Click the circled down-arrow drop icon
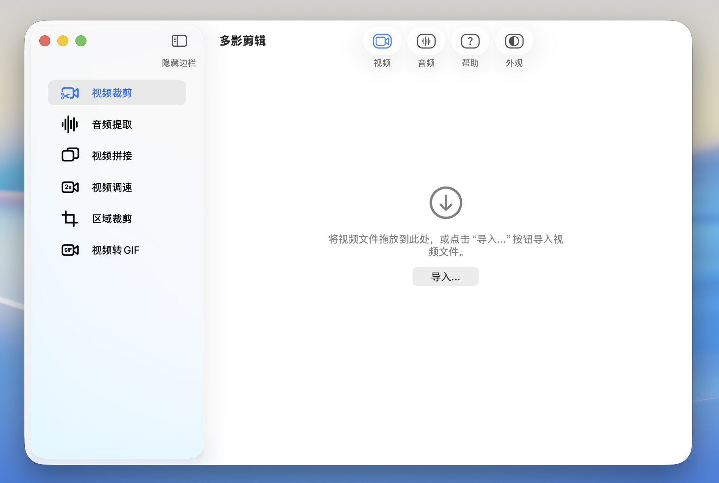This screenshot has height=483, width=719. click(446, 203)
